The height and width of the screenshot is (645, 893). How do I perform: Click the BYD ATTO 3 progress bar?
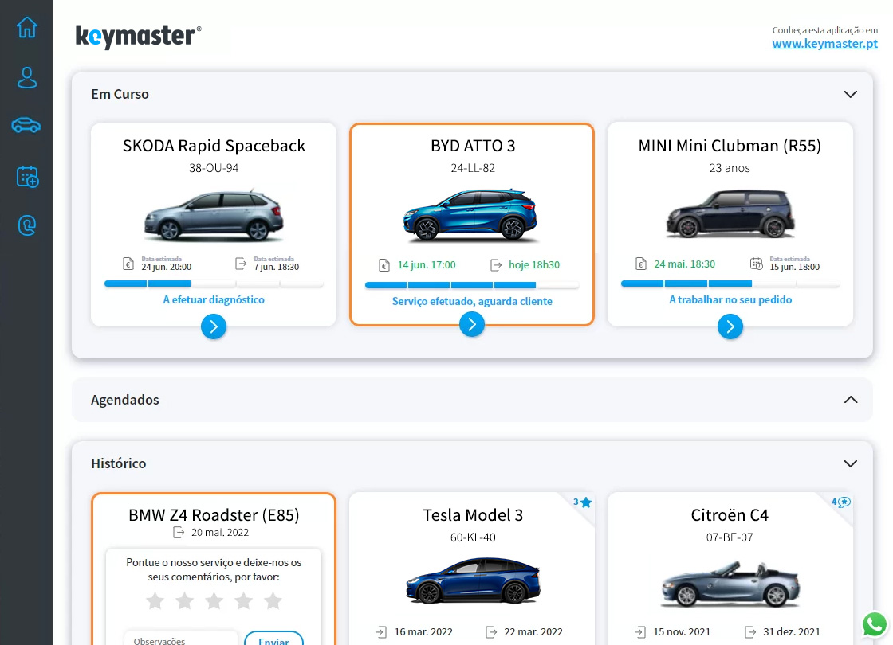[472, 285]
